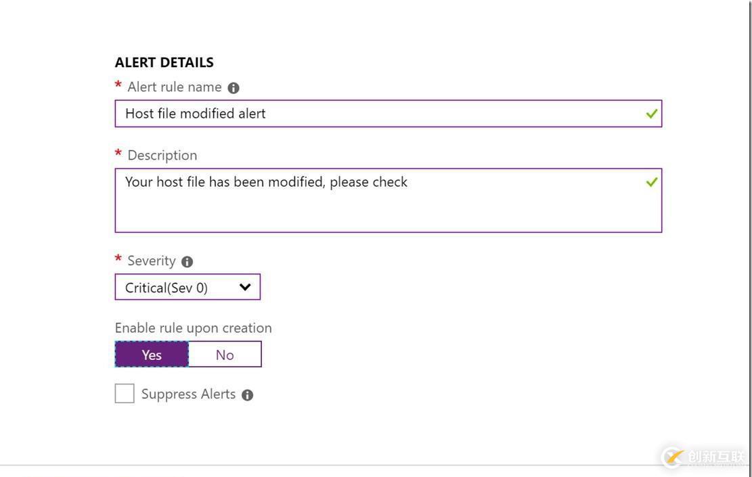Switch Enable rule upon creation to No
The width and height of the screenshot is (752, 477).
[x=225, y=355]
